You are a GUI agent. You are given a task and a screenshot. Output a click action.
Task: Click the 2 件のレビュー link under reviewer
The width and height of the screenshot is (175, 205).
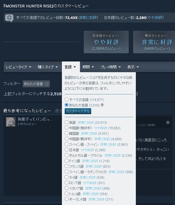27,124
